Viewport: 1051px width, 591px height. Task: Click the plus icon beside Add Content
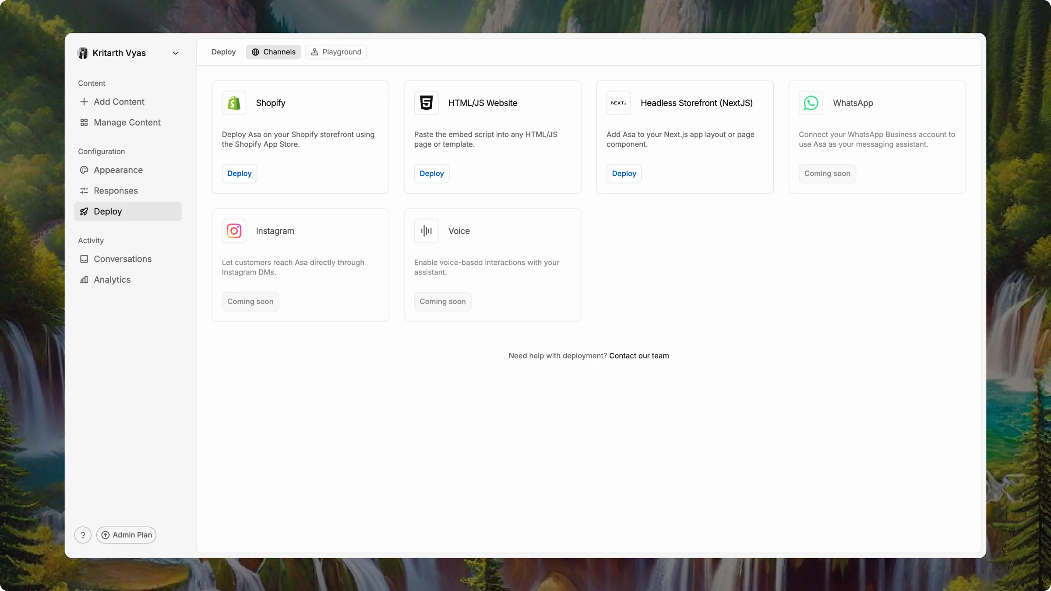tap(84, 102)
